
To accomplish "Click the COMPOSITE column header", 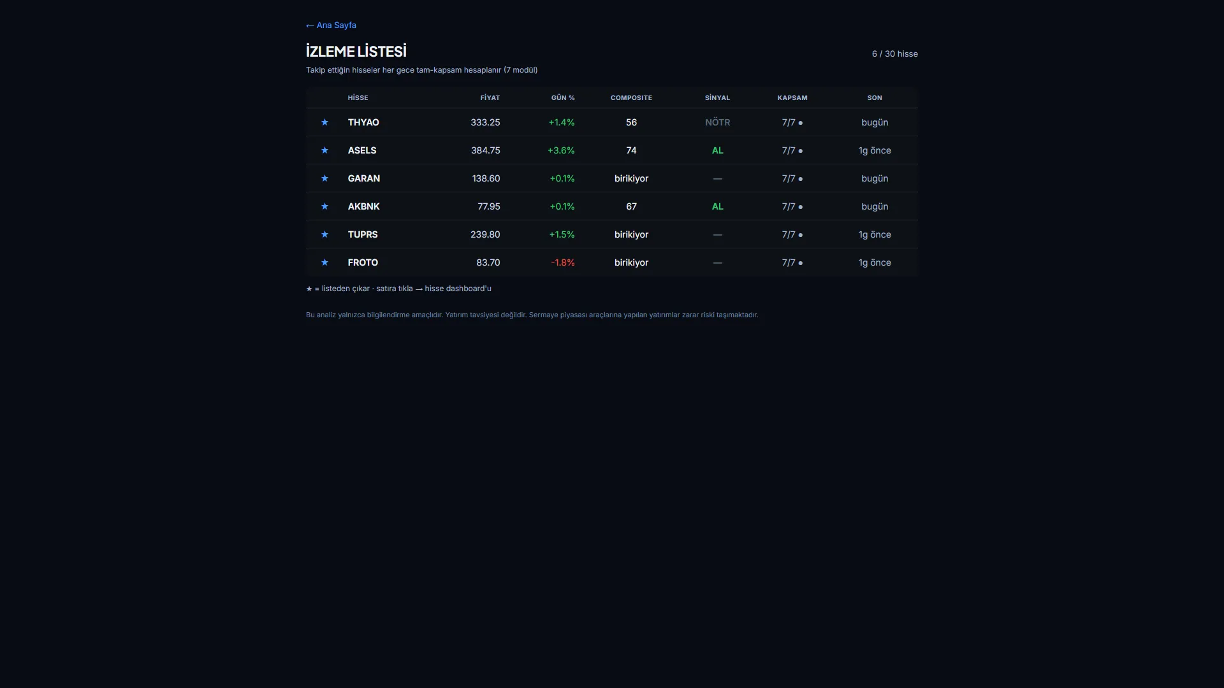I will (631, 98).
